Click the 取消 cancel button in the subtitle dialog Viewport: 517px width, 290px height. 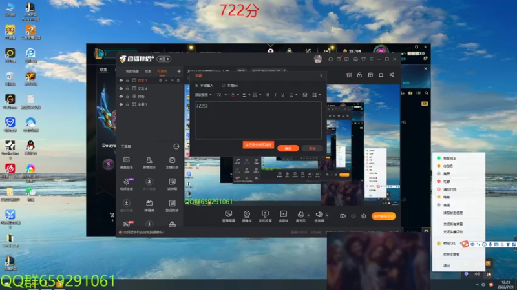(312, 148)
